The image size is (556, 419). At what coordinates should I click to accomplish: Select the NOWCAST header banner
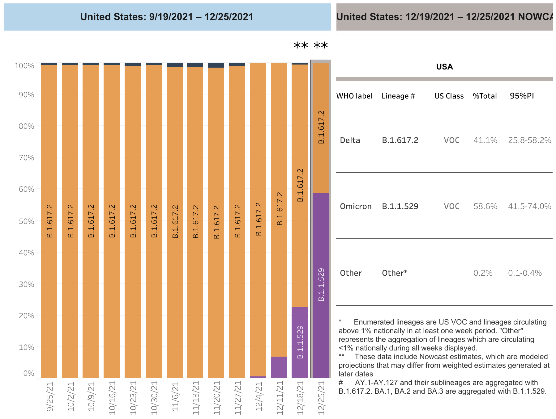click(444, 17)
